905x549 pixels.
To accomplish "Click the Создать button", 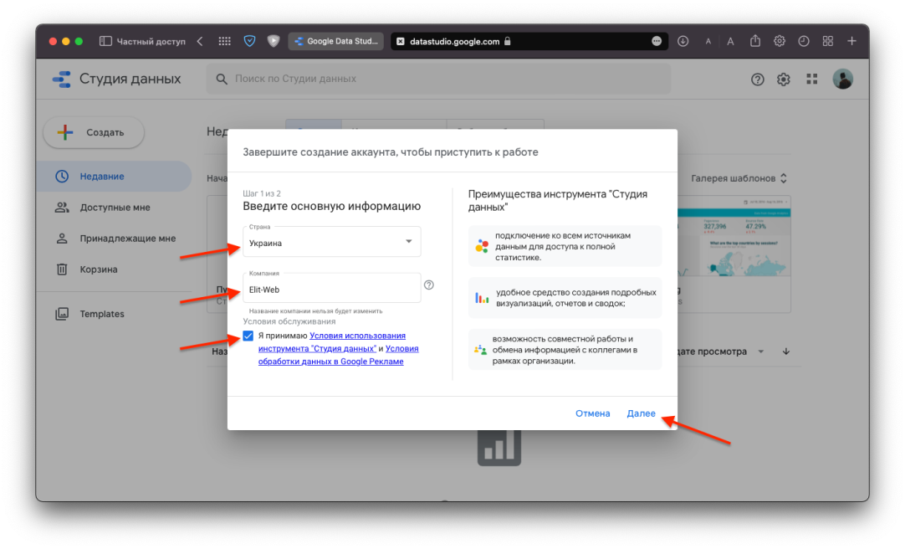I will (x=94, y=132).
